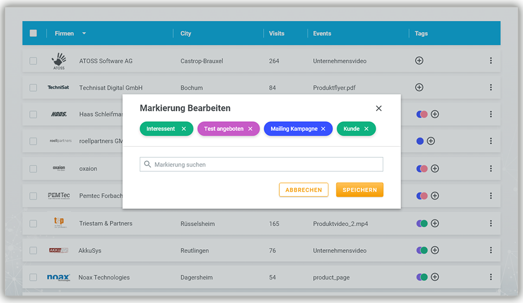Remove the Kunde tag chip

tap(366, 129)
